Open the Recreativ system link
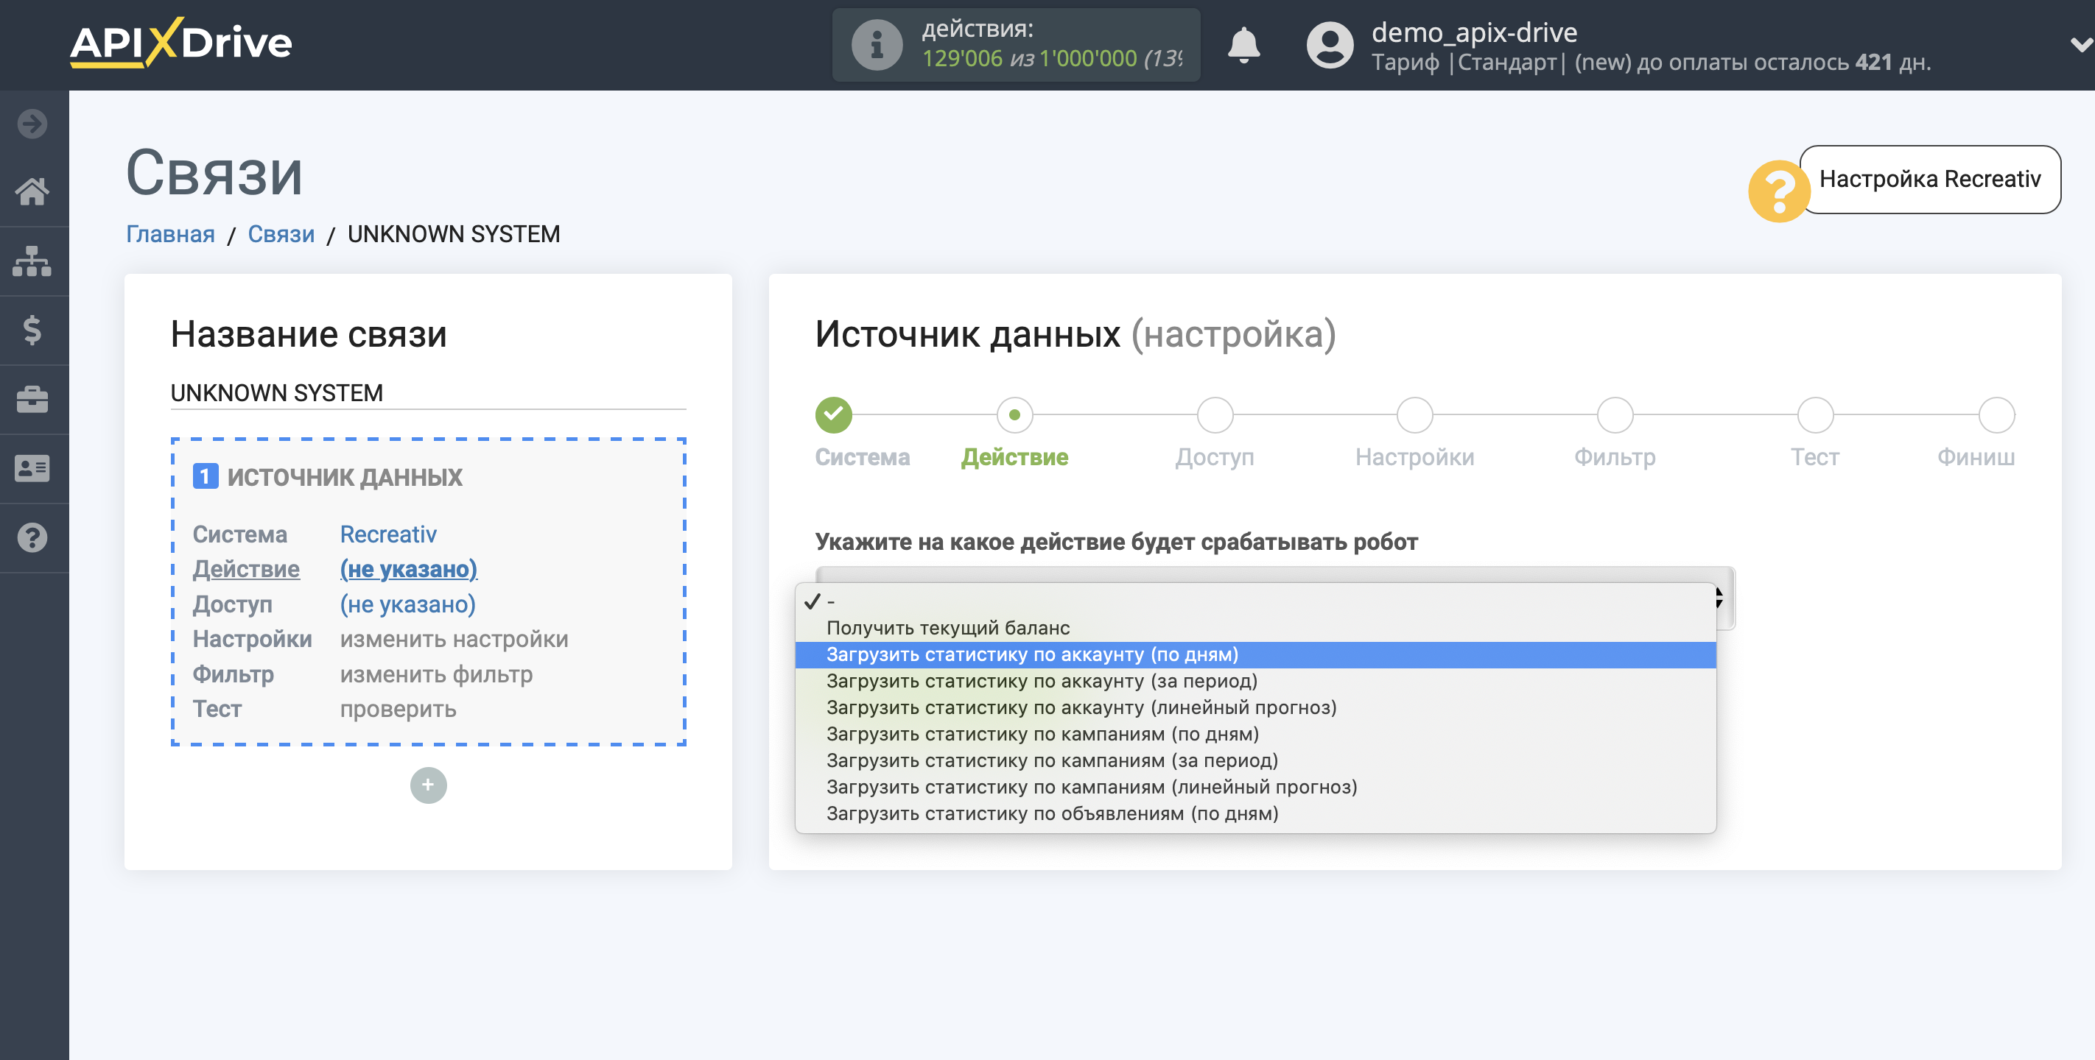Screen dimensions: 2095x1060 coord(388,534)
